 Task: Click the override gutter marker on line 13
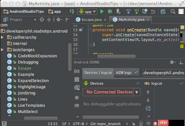81,30
